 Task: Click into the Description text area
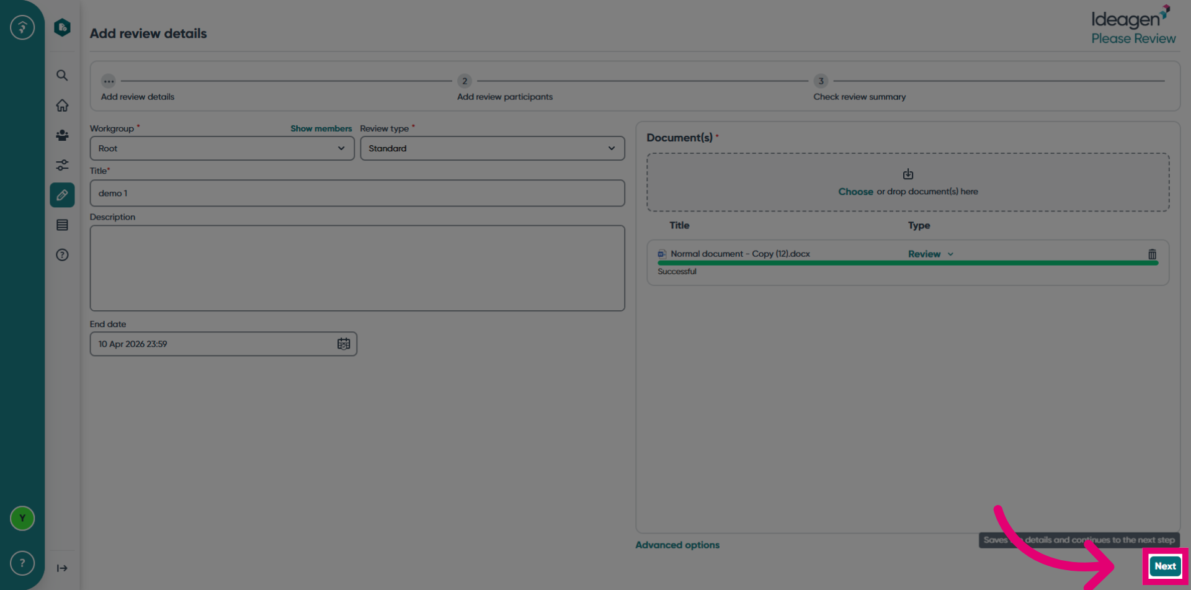coord(357,268)
